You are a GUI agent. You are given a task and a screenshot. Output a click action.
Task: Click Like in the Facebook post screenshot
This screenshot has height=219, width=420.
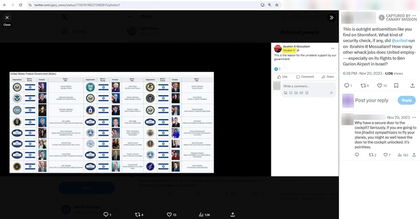click(282, 76)
